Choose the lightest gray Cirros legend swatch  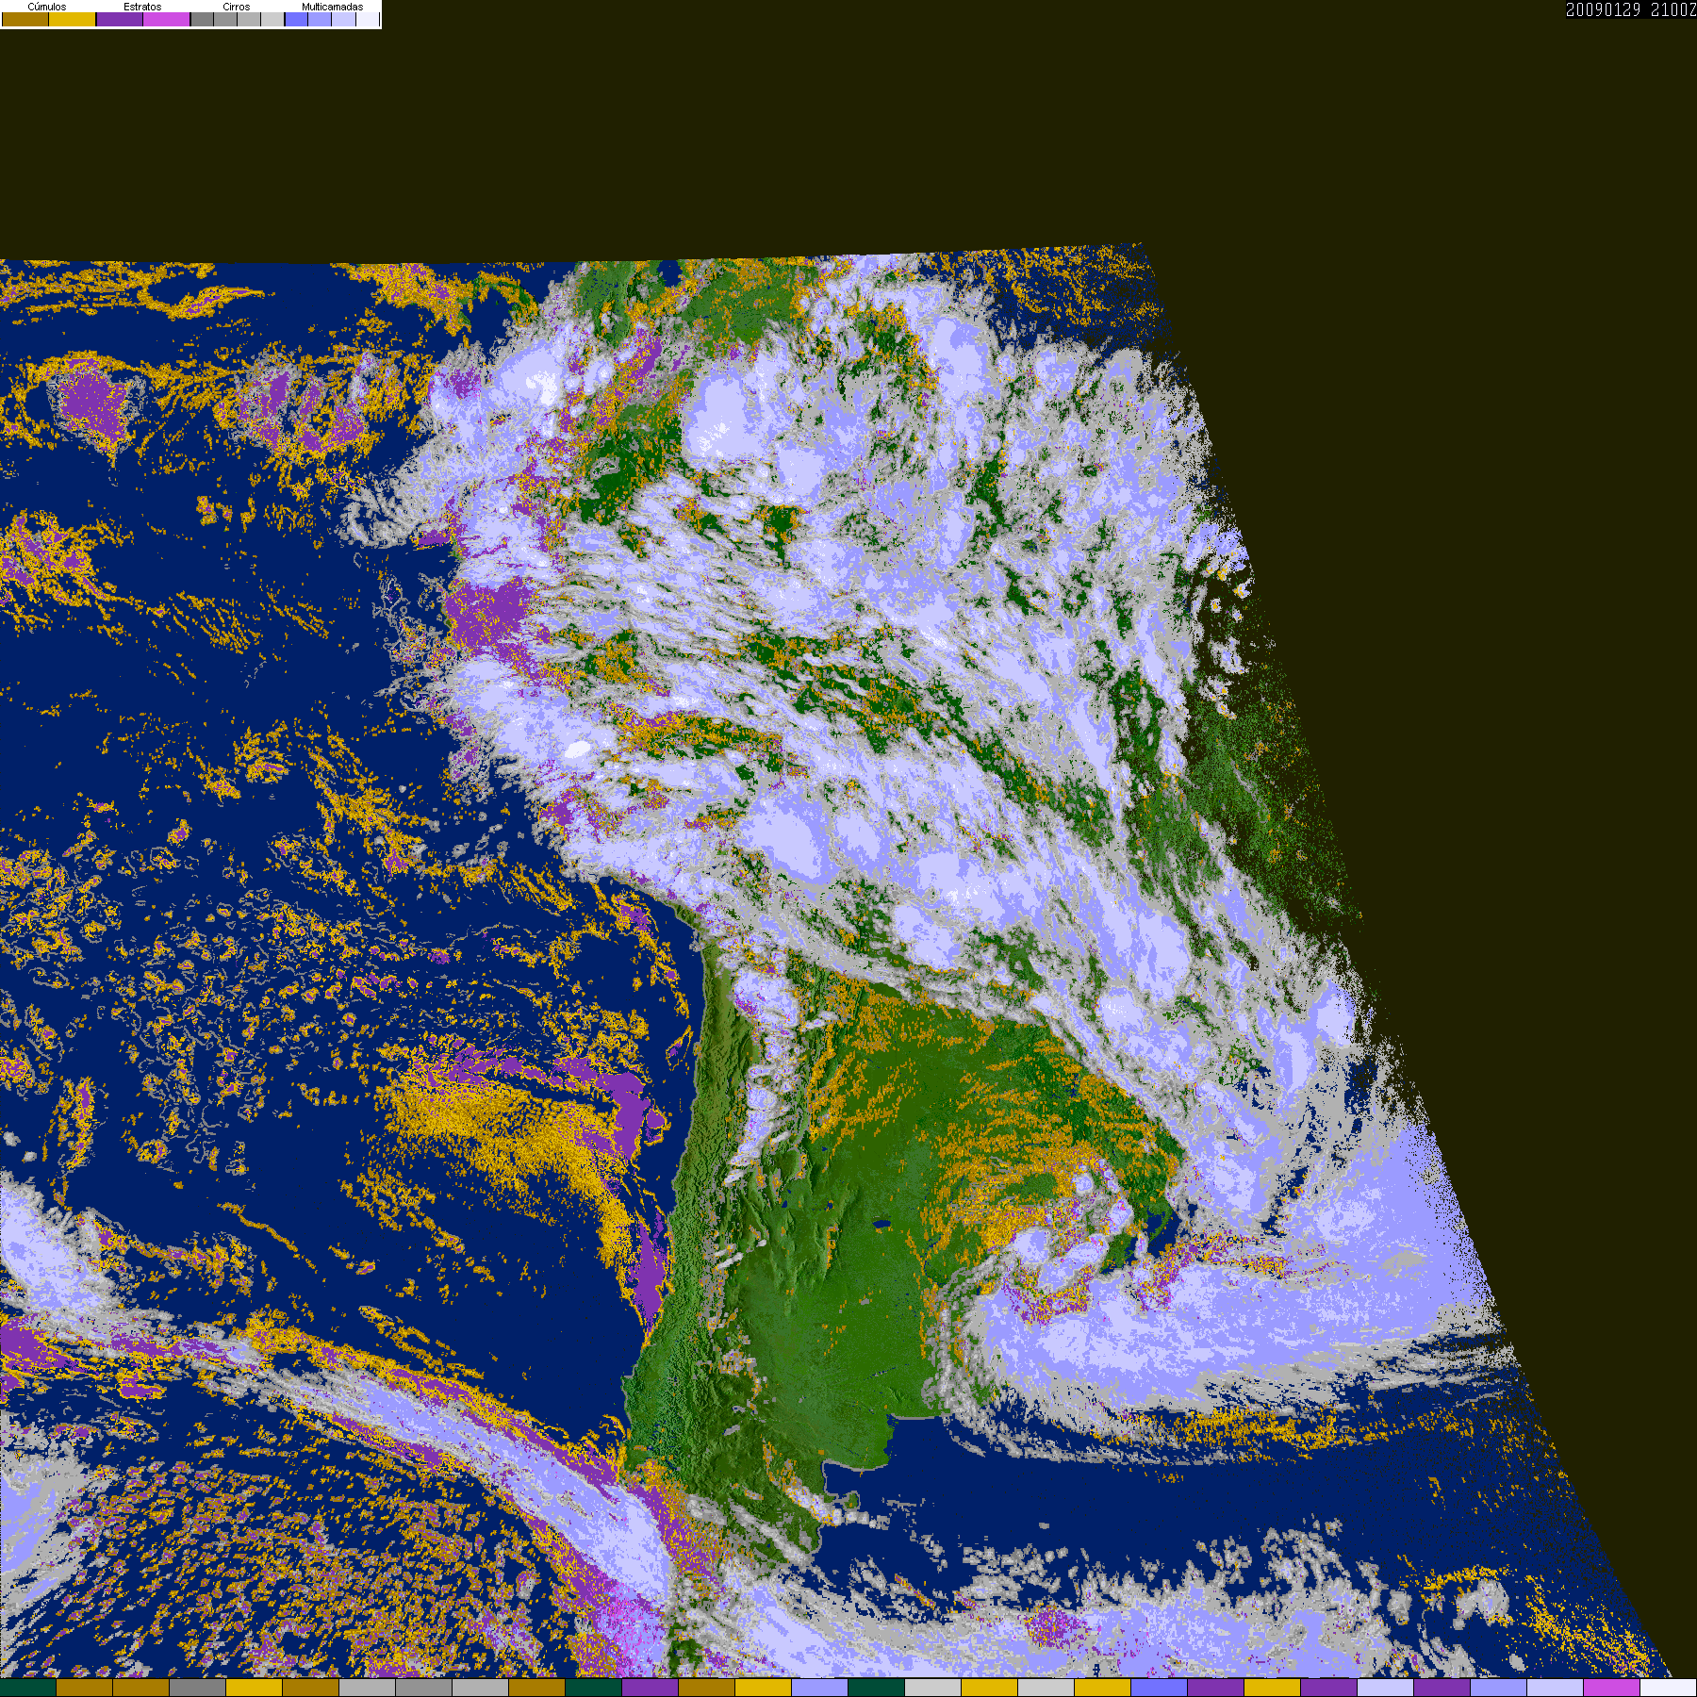pyautogui.click(x=272, y=19)
